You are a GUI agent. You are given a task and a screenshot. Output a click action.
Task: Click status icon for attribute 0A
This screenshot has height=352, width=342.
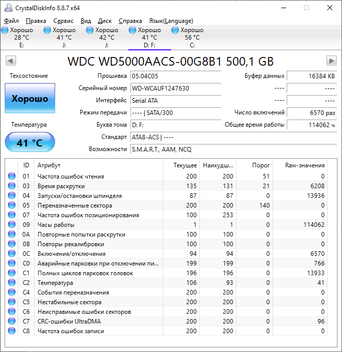pos(12,234)
